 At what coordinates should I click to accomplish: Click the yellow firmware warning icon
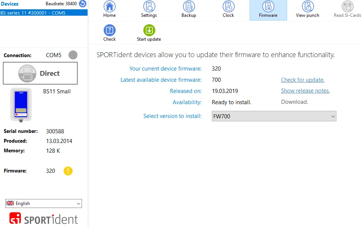[x=68, y=171]
